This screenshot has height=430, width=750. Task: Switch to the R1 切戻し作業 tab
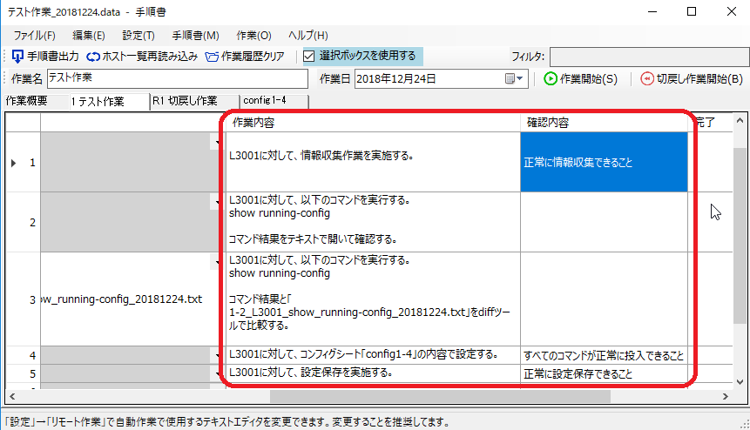pyautogui.click(x=184, y=101)
